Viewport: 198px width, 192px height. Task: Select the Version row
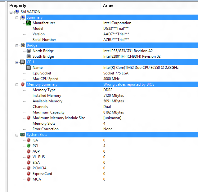tap(112, 34)
